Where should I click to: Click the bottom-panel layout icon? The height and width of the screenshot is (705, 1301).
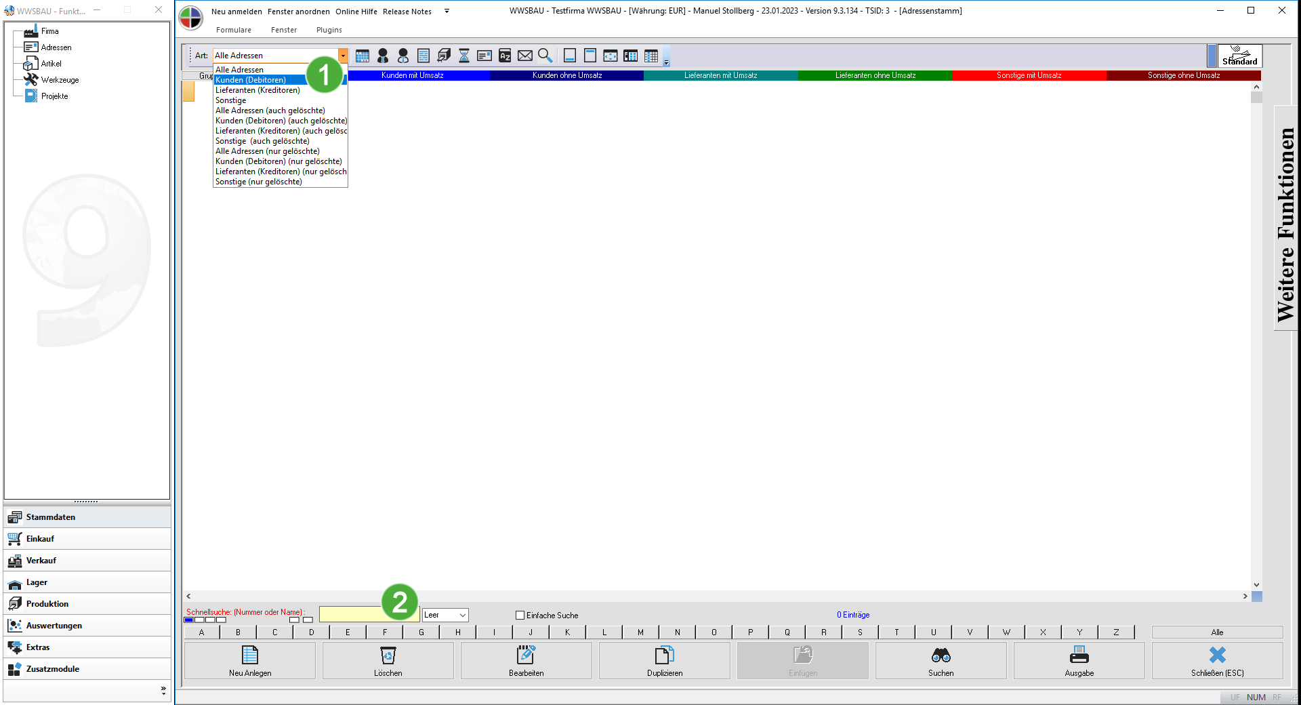pos(570,56)
